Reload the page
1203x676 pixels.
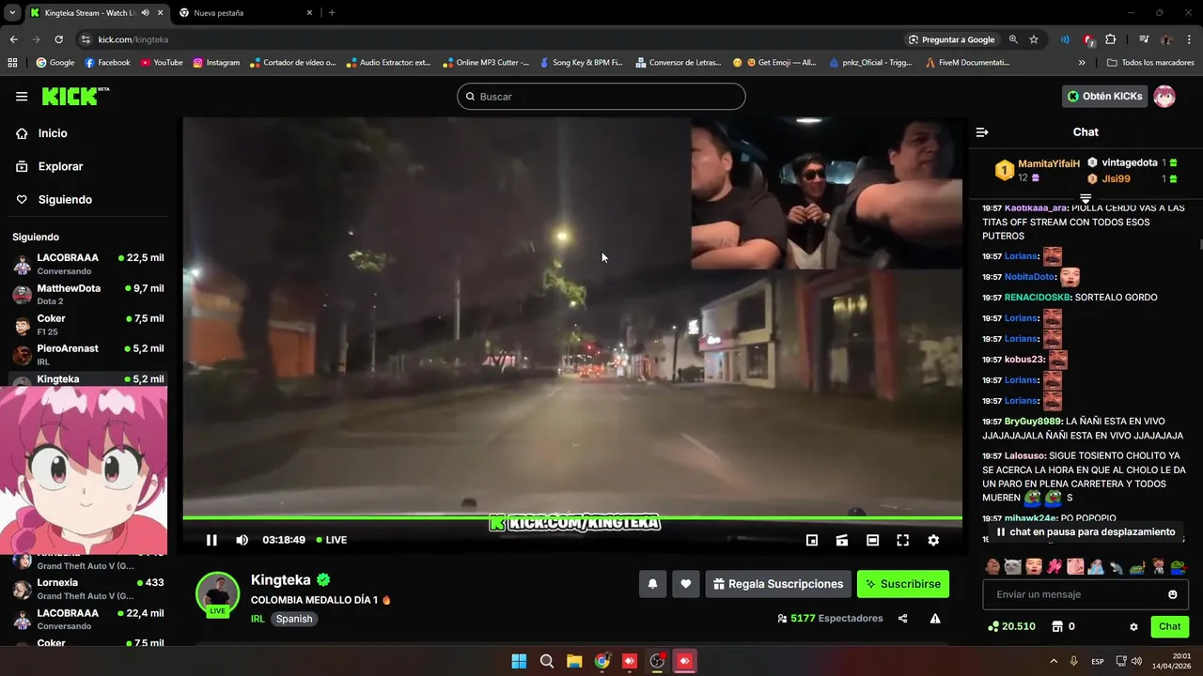click(58, 39)
